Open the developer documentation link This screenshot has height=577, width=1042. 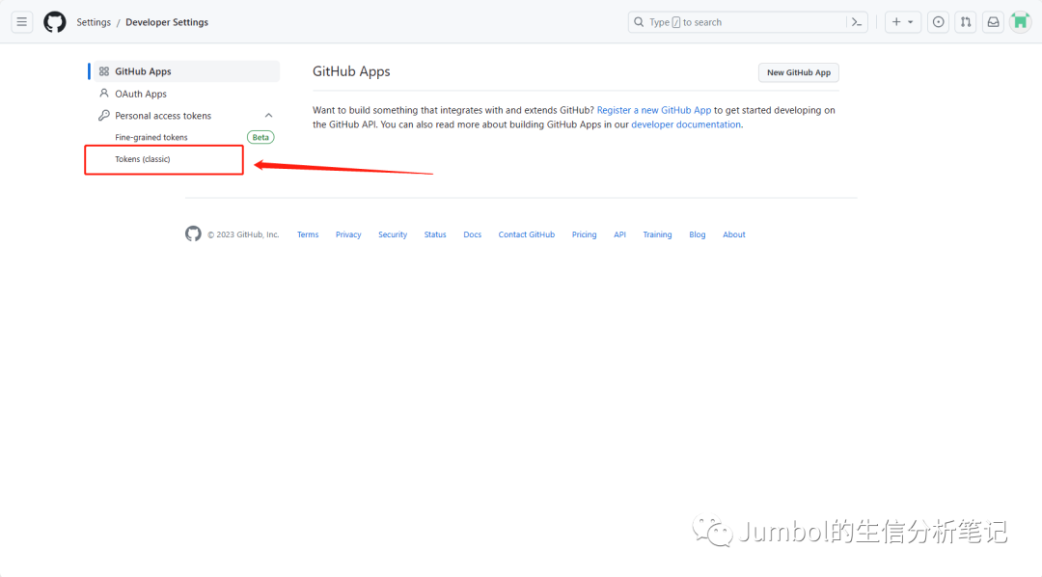(x=686, y=124)
